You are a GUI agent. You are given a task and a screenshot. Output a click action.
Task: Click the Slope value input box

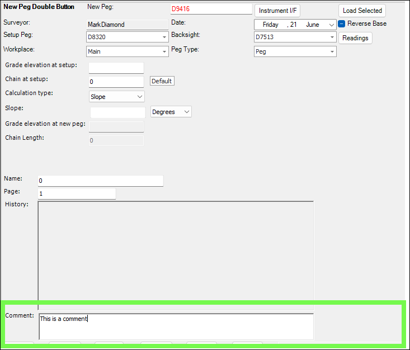click(x=117, y=112)
